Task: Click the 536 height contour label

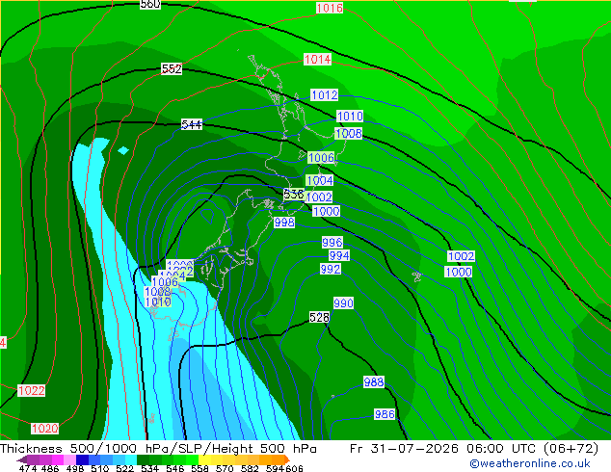Action: [294, 194]
